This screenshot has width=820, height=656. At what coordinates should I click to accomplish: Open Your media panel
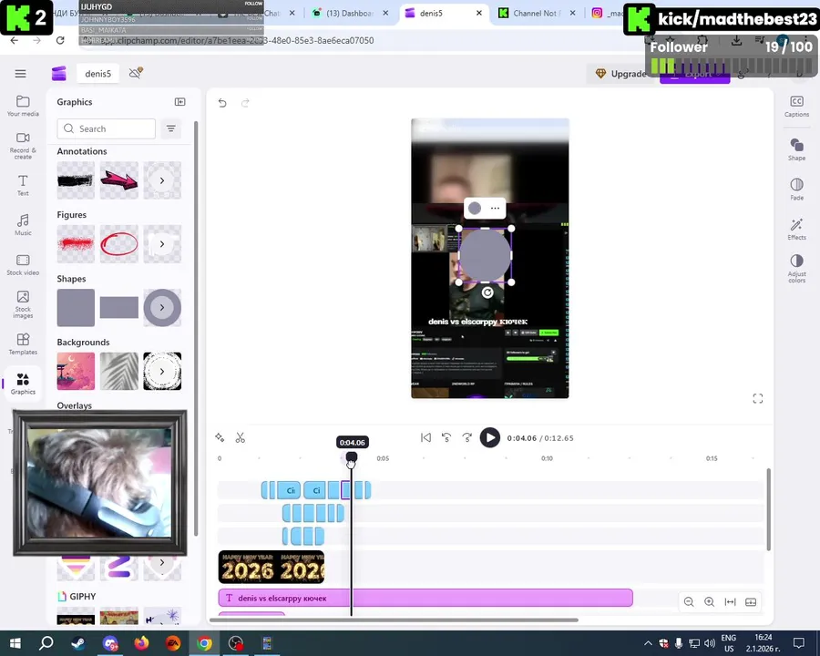(x=23, y=106)
